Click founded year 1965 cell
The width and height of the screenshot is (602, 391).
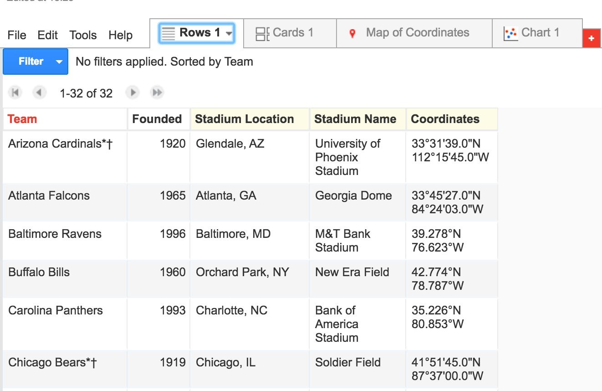point(158,203)
